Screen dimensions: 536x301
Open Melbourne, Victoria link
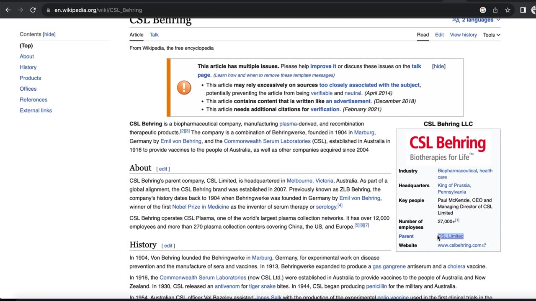310,181
